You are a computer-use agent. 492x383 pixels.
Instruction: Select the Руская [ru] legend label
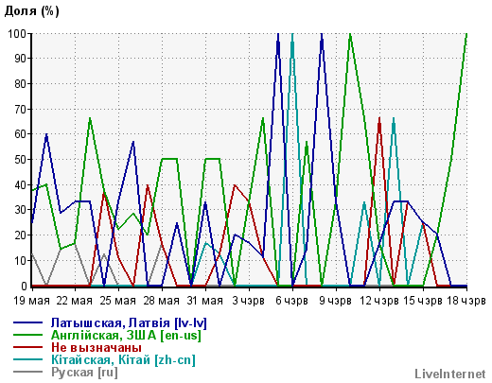(x=84, y=373)
